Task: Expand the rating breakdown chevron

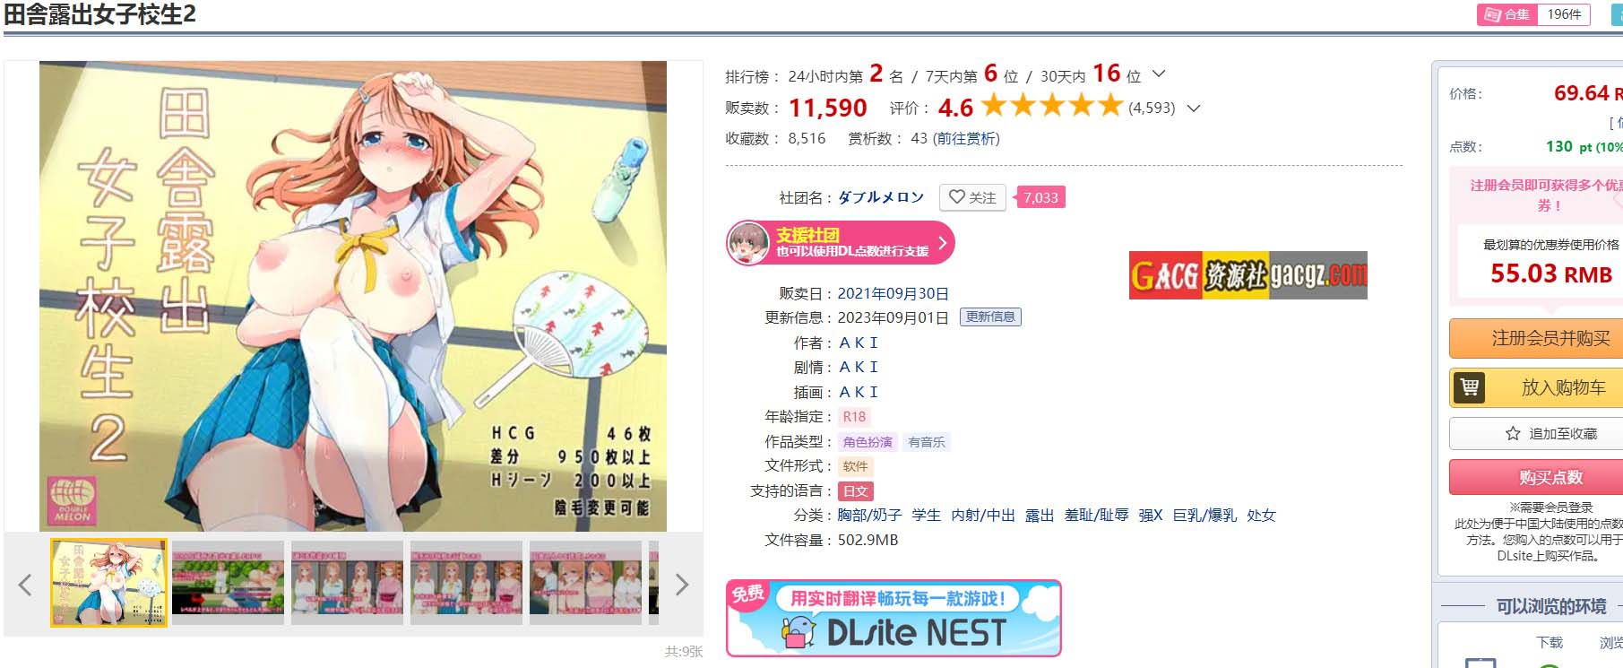Action: point(1194,108)
